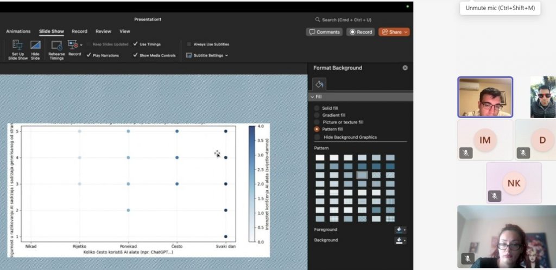The image size is (556, 270).
Task: Toggle the Use Timings checkbox
Action: [x=136, y=44]
